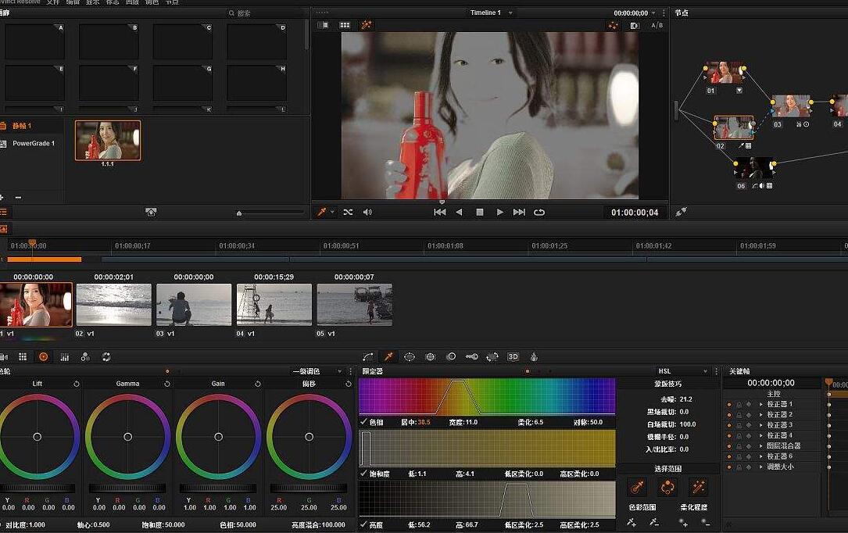
Task: Reset the Lift color wheel
Action: [77, 384]
